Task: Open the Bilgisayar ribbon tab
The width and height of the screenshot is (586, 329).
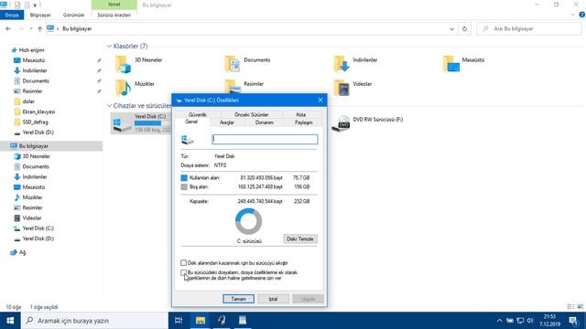Action: coord(40,15)
